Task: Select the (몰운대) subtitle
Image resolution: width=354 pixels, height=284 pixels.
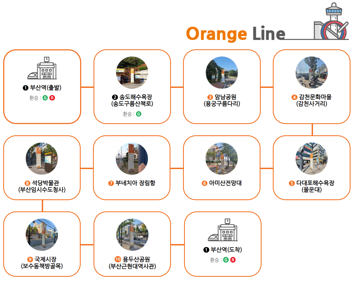Action: click(x=312, y=190)
